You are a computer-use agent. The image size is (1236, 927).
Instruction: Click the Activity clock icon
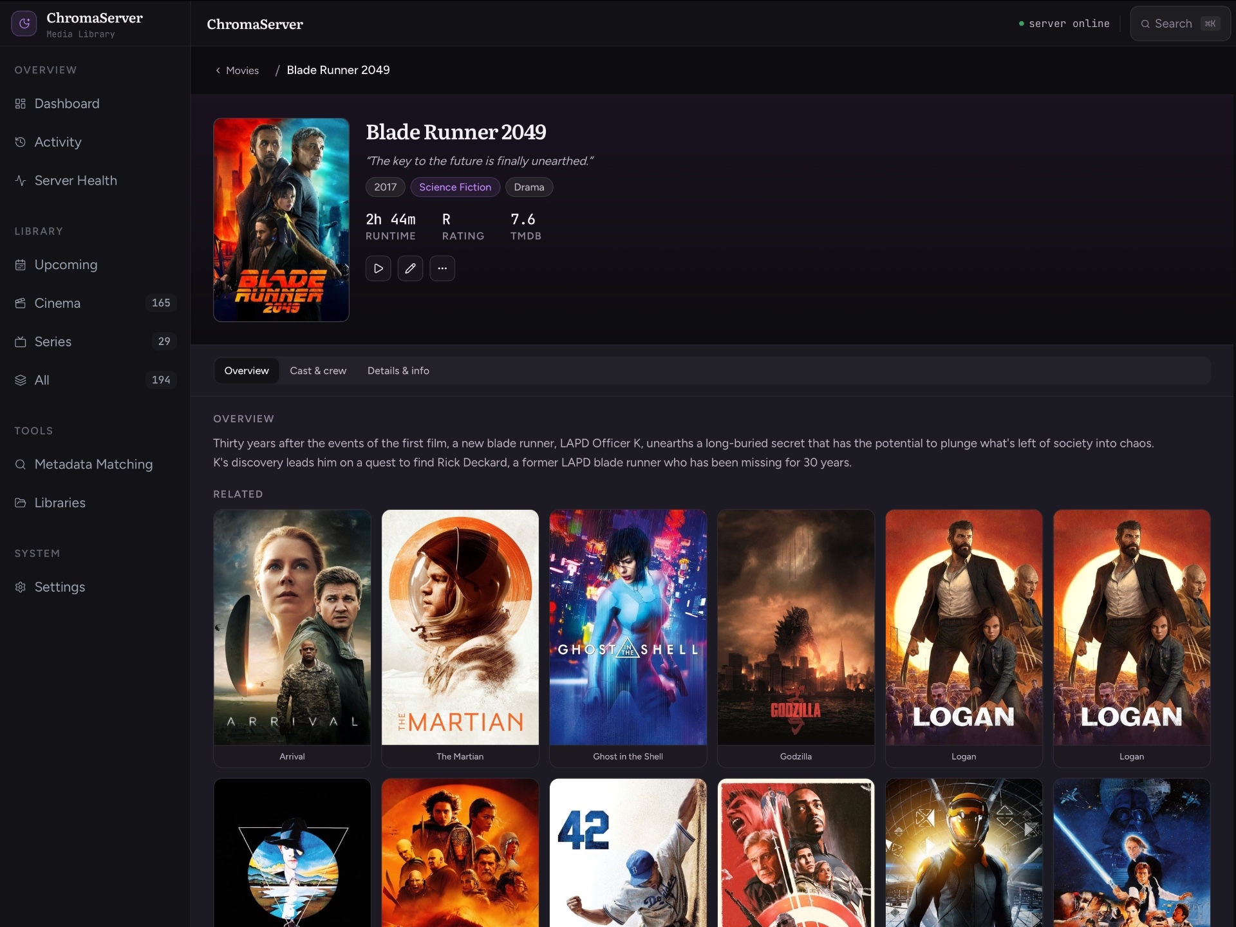click(x=21, y=142)
